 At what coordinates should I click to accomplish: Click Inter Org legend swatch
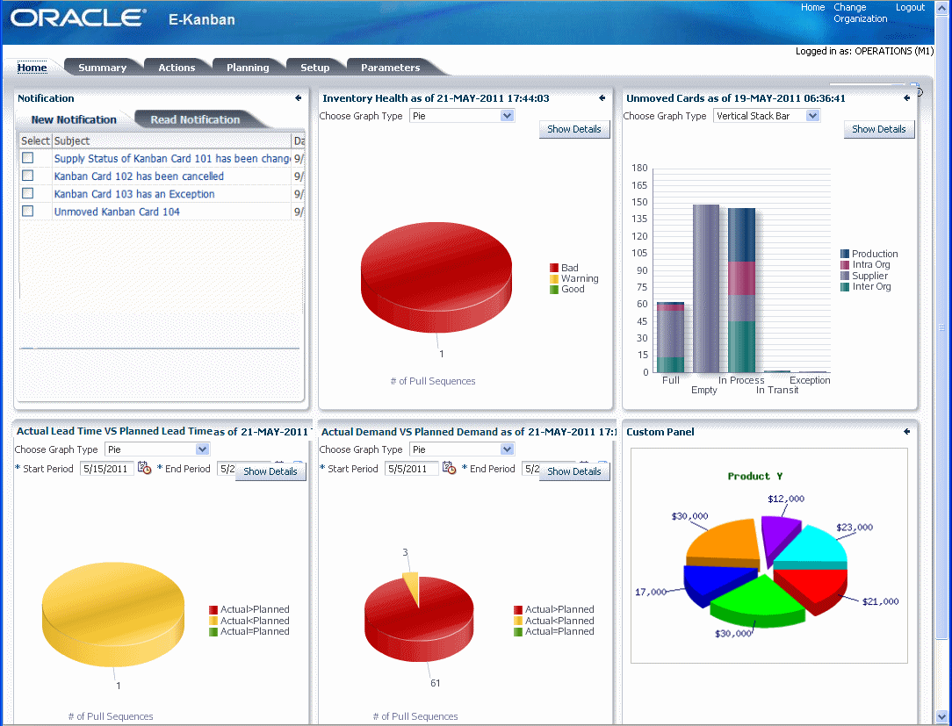click(845, 286)
